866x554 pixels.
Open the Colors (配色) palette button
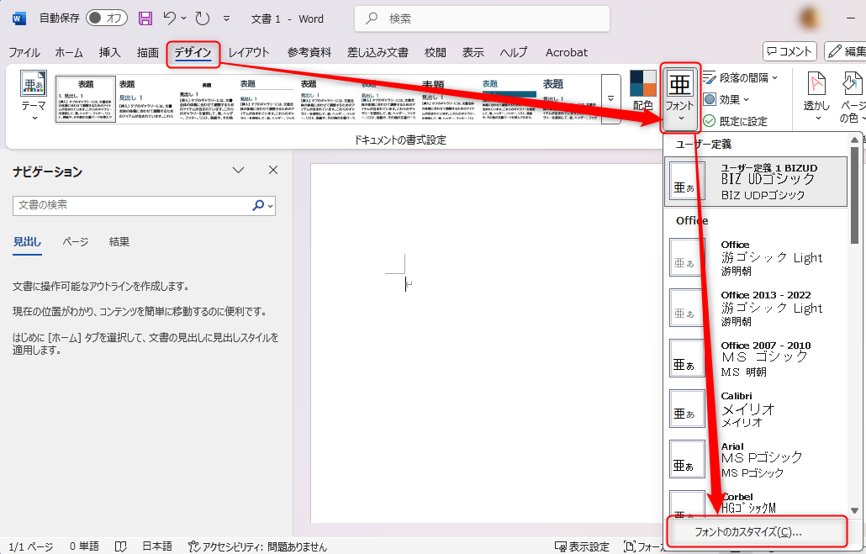[642, 91]
